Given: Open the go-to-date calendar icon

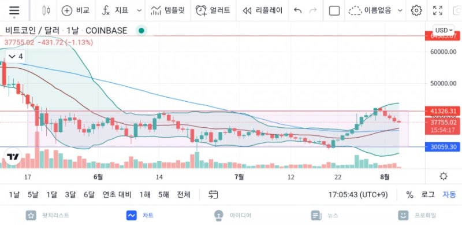Looking at the screenshot, I should click(x=213, y=194).
